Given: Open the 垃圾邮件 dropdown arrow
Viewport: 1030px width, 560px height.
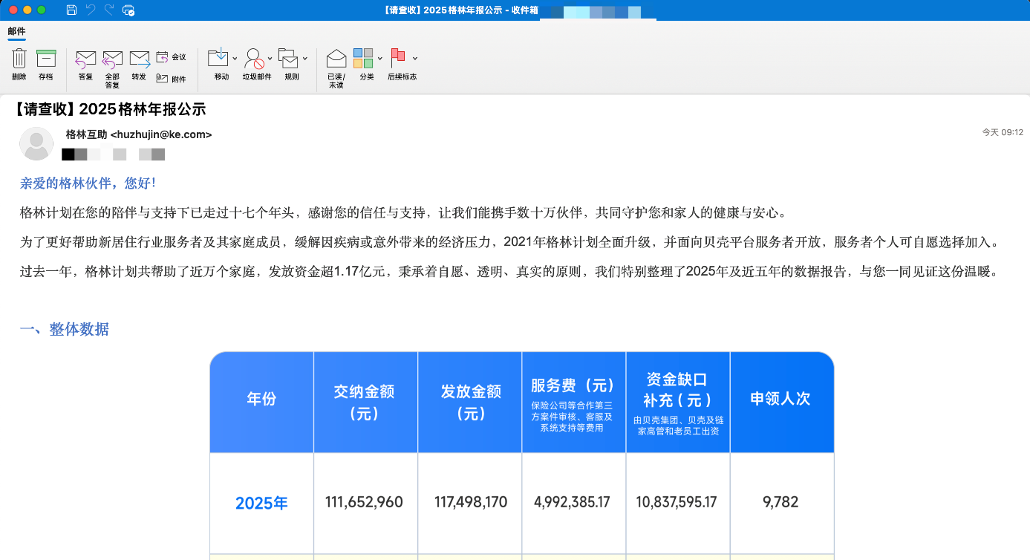Looking at the screenshot, I should [x=270, y=58].
